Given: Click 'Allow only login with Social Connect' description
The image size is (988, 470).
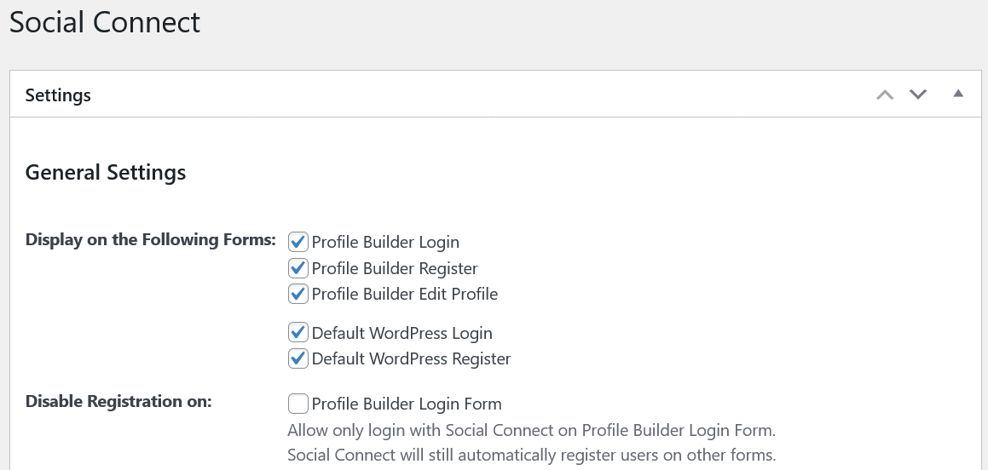Looking at the screenshot, I should [531, 431].
